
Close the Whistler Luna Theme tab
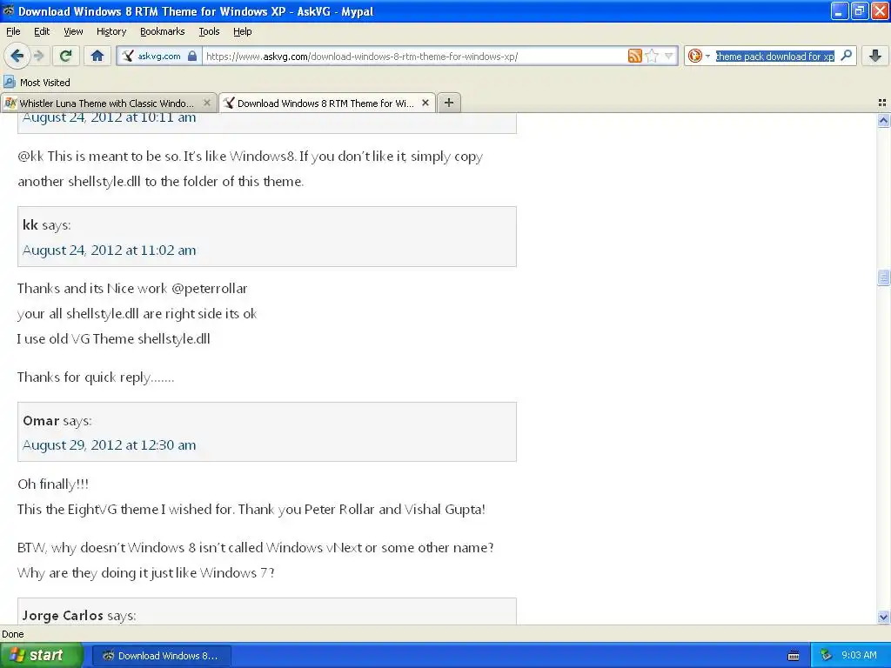coord(207,103)
